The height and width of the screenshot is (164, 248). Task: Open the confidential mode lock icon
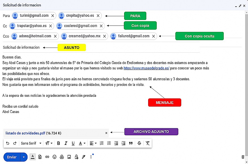[76, 157]
